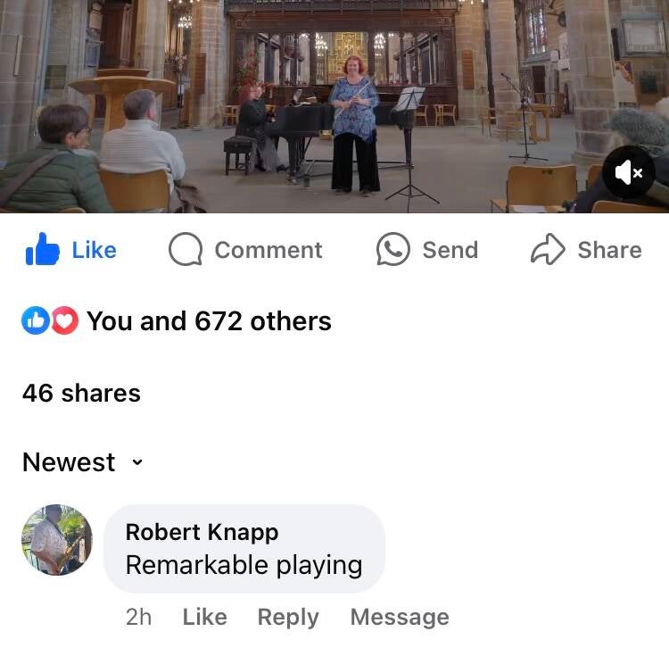Click the red heart reaction emoji
Viewport: 669px width, 648px height.
[x=64, y=320]
